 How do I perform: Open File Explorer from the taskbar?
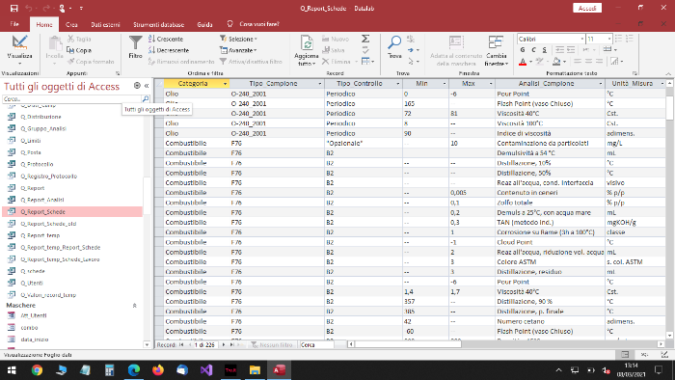pos(255,369)
